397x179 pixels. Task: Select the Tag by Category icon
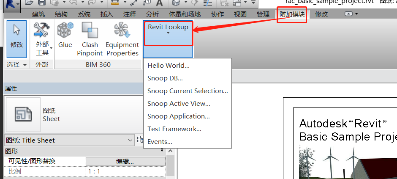point(147,3)
